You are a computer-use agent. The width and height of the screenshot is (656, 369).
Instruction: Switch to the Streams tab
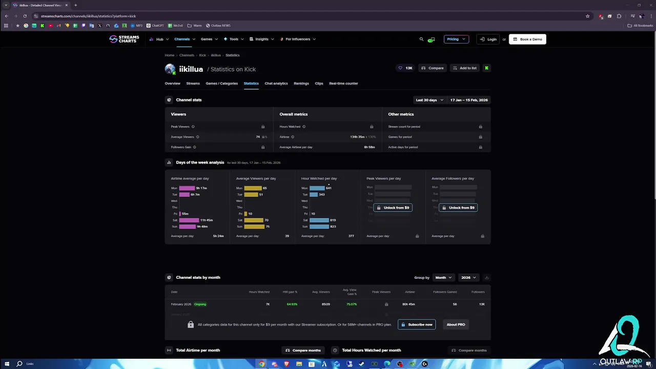click(x=193, y=83)
